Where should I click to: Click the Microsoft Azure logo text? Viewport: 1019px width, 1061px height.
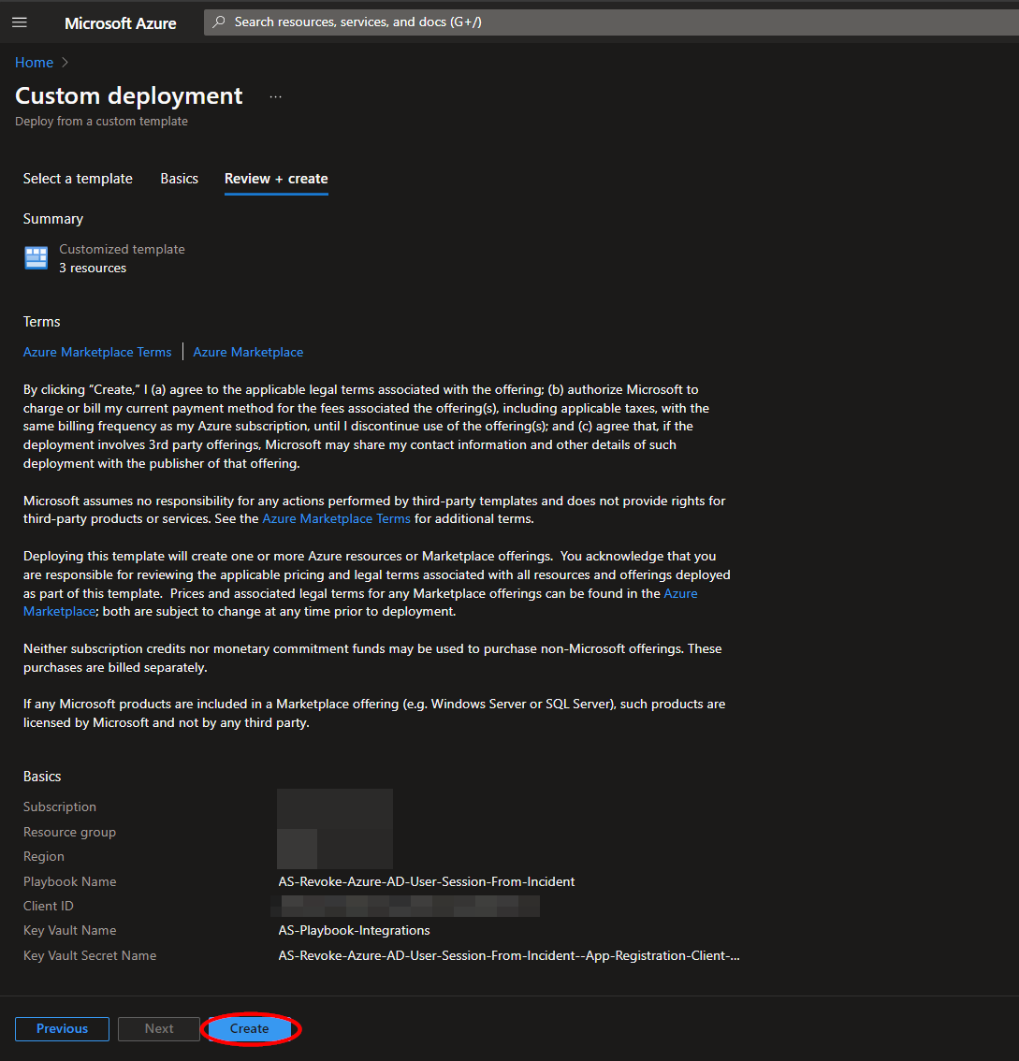121,23
